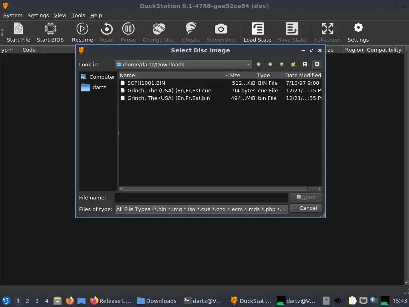This screenshot has width=409, height=307.
Task: Go to parent directory with the green arrow
Action: click(282, 64)
